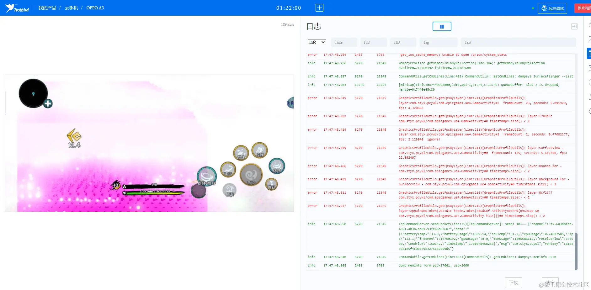
Task: Select the log row at 17:47:48.257
Action: [441, 76]
